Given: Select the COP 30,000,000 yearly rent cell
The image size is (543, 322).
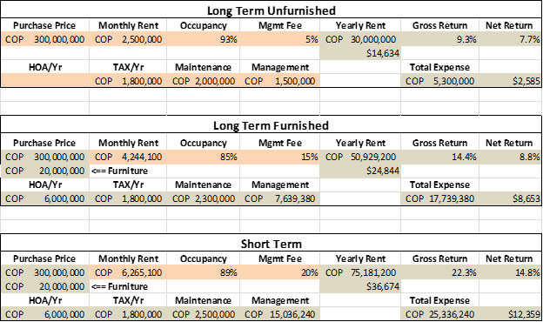Looking at the screenshot, I should 360,39.
